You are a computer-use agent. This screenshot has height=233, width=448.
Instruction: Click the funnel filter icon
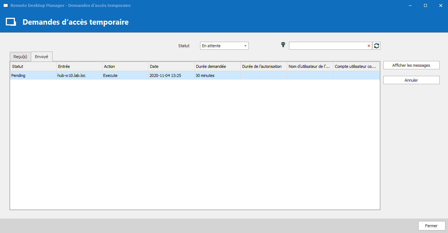(283, 45)
